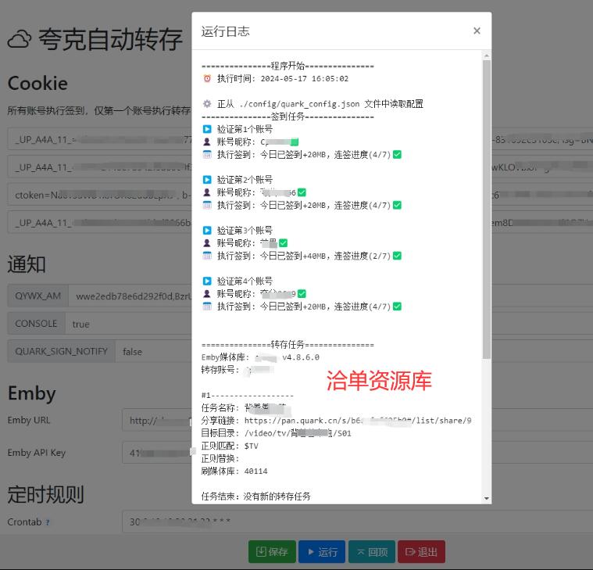This screenshot has height=570, width=593.
Task: Click the 运行日志 dialog title
Action: pos(225,31)
